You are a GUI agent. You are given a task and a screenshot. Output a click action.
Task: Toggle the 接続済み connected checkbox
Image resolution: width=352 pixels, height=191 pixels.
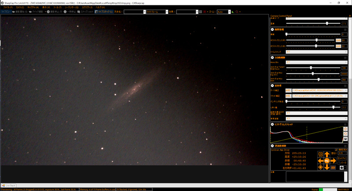[336, 150]
